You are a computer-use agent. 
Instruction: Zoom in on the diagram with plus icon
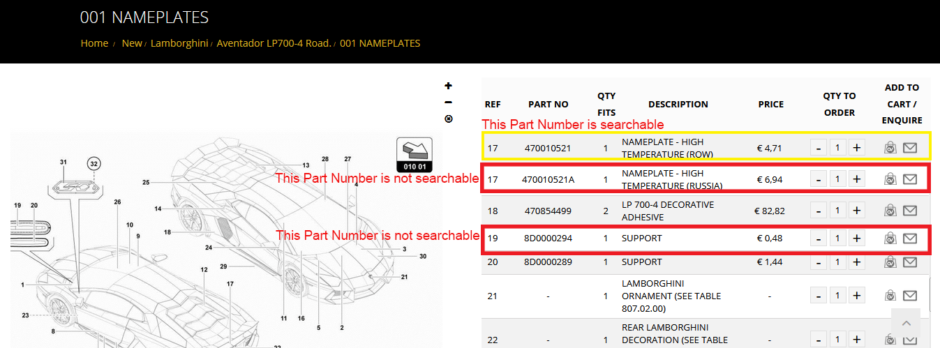(448, 86)
